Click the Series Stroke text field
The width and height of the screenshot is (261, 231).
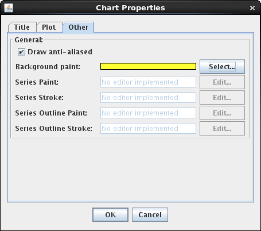[148, 98]
